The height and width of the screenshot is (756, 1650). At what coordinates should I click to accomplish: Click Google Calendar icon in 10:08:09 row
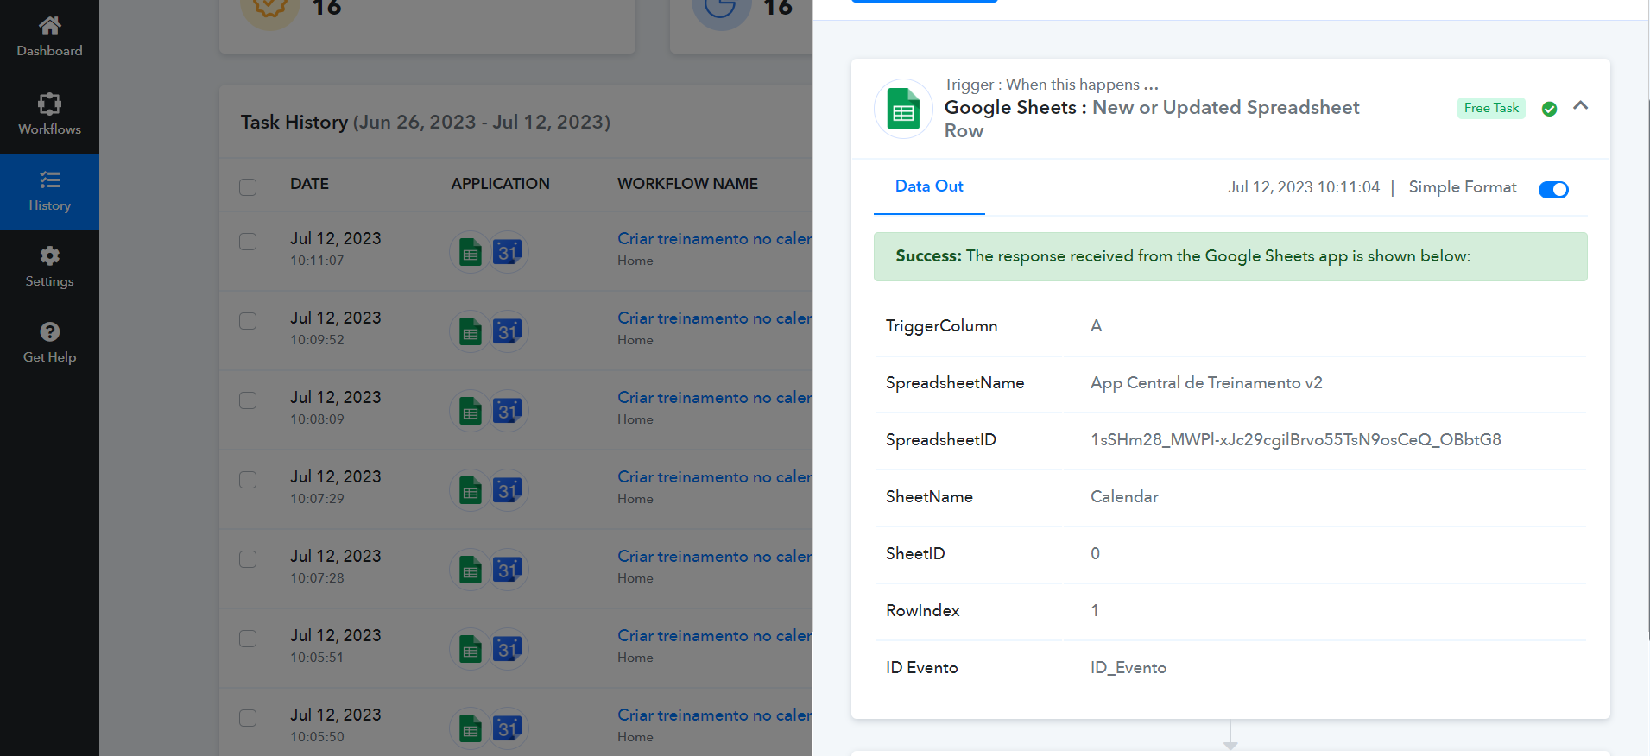508,411
